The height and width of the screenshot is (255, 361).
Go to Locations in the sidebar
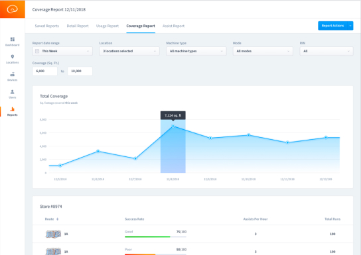click(13, 59)
